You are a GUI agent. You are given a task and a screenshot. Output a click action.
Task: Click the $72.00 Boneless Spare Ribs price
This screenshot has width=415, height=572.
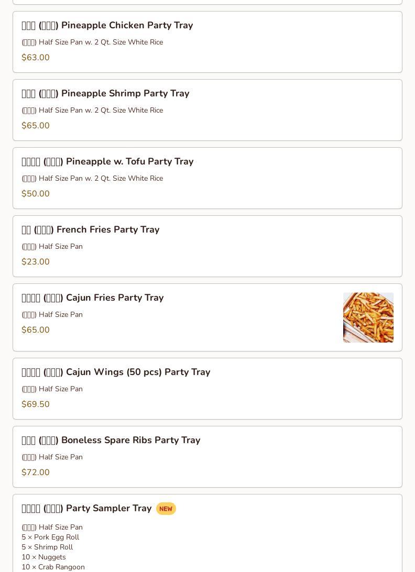point(36,472)
